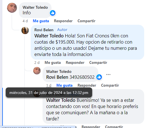Click Compartir under the Fiat Cronos reply
Screen dimensions: 156x128
[98, 63]
